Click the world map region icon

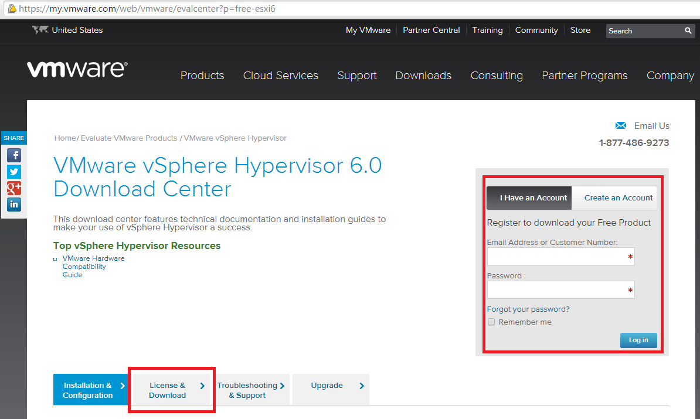pos(40,29)
